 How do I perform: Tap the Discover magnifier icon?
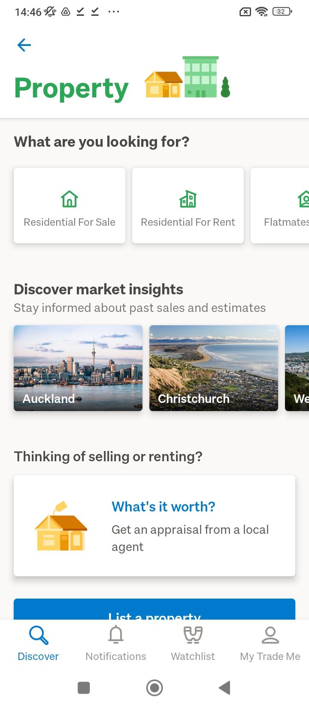click(38, 635)
